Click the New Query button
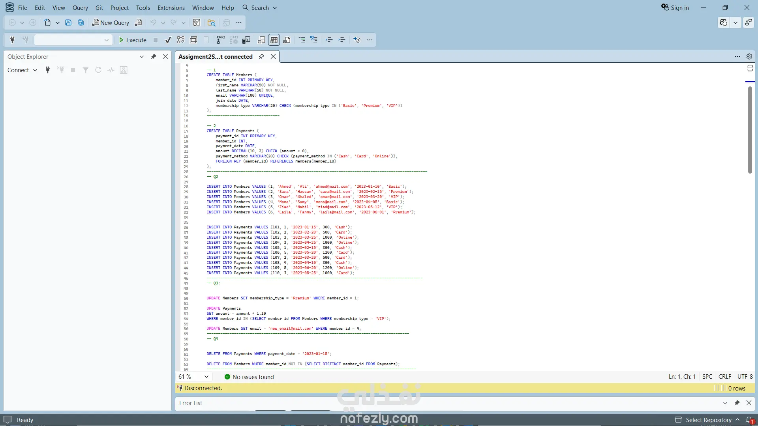Image resolution: width=758 pixels, height=426 pixels. [x=111, y=22]
